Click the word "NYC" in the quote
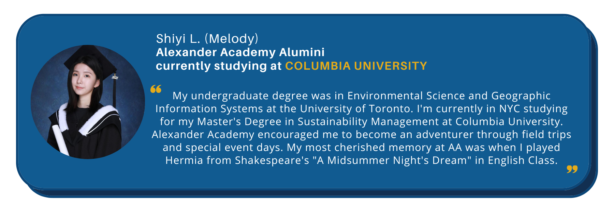The width and height of the screenshot is (614, 204). pos(510,109)
